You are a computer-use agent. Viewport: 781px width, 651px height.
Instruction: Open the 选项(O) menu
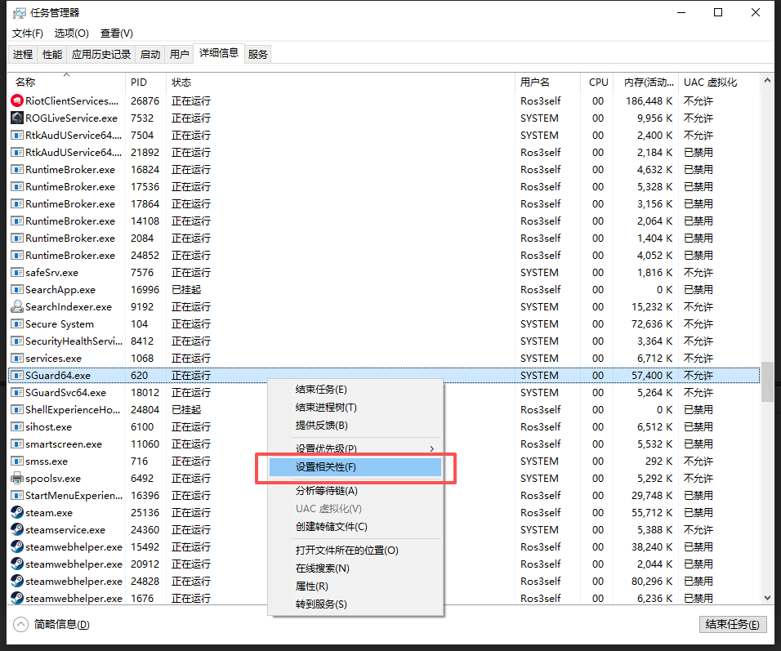click(71, 33)
